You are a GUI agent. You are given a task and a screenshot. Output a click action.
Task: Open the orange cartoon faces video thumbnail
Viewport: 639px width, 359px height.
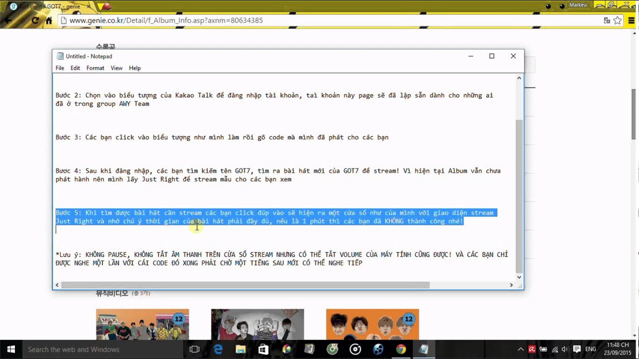point(372,324)
